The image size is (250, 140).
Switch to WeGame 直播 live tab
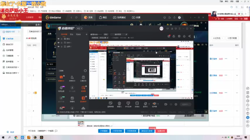coord(136,17)
